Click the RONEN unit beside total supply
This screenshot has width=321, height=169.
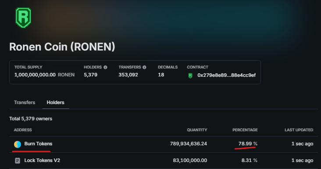click(x=66, y=75)
